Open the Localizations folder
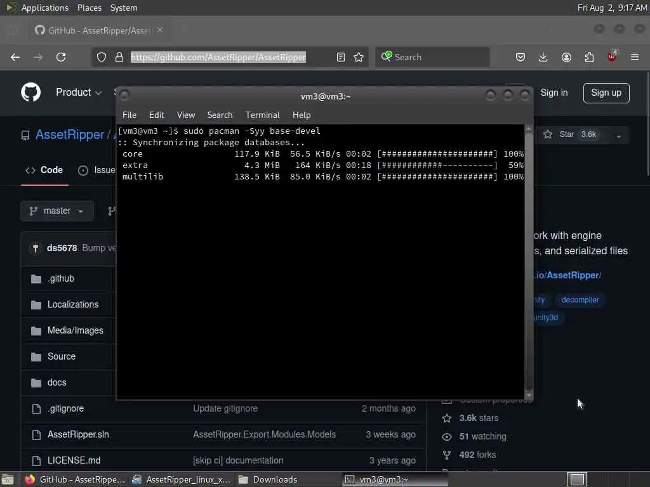The image size is (650, 487). coord(73,304)
